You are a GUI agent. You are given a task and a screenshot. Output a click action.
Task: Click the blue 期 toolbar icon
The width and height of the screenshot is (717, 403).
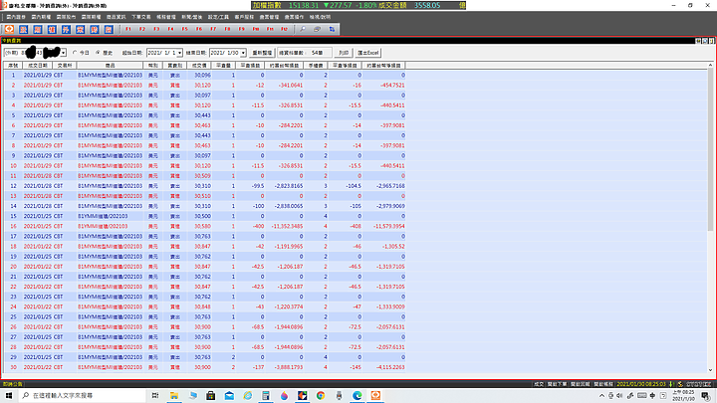tap(38, 29)
